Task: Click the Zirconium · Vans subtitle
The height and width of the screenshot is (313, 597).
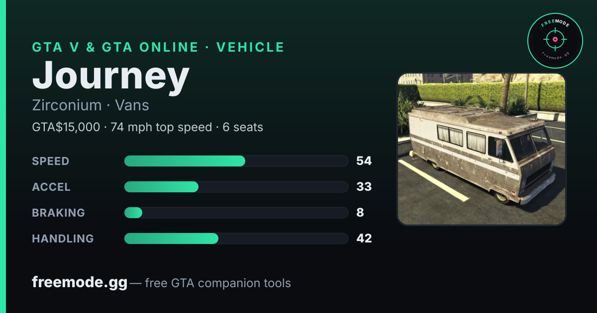Action: tap(91, 105)
